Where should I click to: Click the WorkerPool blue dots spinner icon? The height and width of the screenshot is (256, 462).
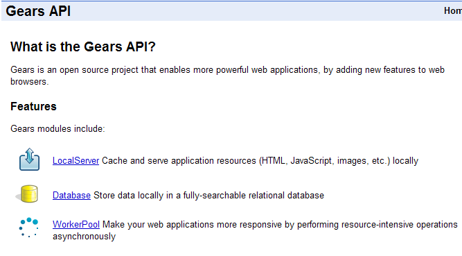(x=28, y=228)
